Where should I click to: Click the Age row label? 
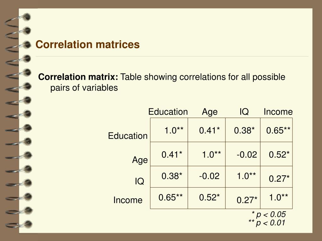tap(140, 160)
